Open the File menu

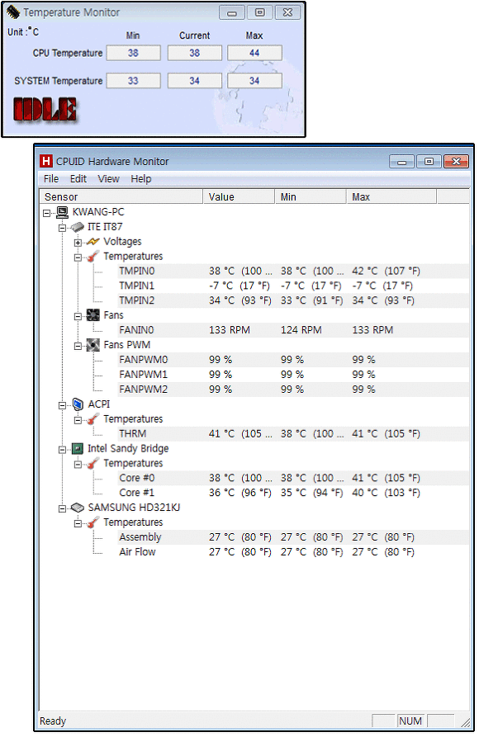pos(51,179)
